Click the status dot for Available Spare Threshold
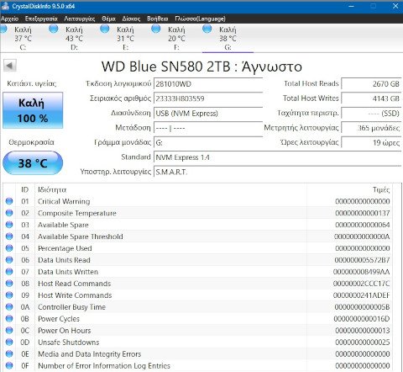Image resolution: width=403 pixels, height=372 pixels. 9,236
